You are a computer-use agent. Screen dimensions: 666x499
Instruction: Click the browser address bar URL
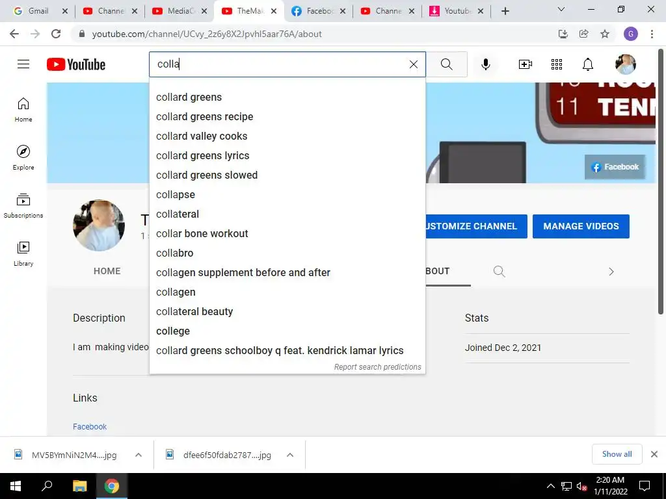click(207, 34)
